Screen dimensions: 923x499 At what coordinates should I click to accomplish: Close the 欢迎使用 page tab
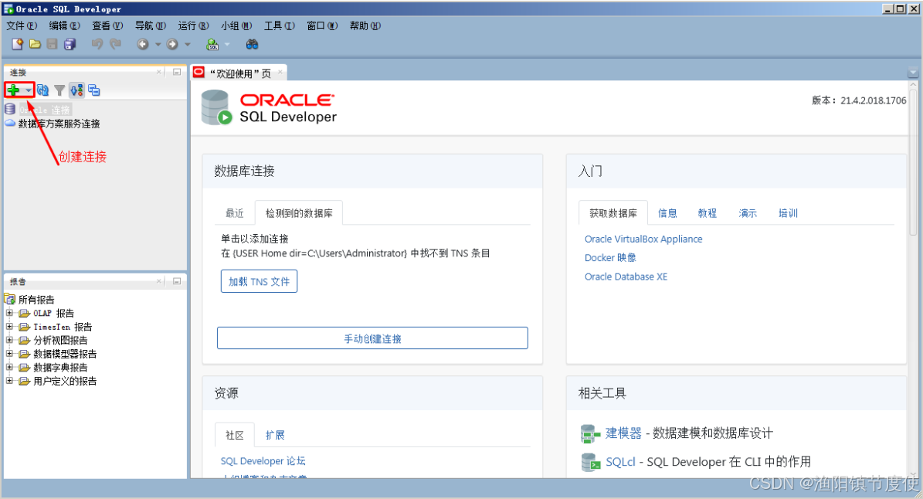pos(280,73)
